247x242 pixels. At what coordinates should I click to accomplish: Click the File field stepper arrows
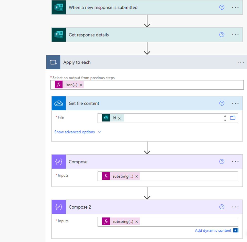225,118
